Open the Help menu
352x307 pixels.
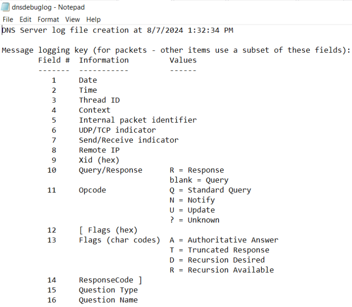[x=93, y=20]
